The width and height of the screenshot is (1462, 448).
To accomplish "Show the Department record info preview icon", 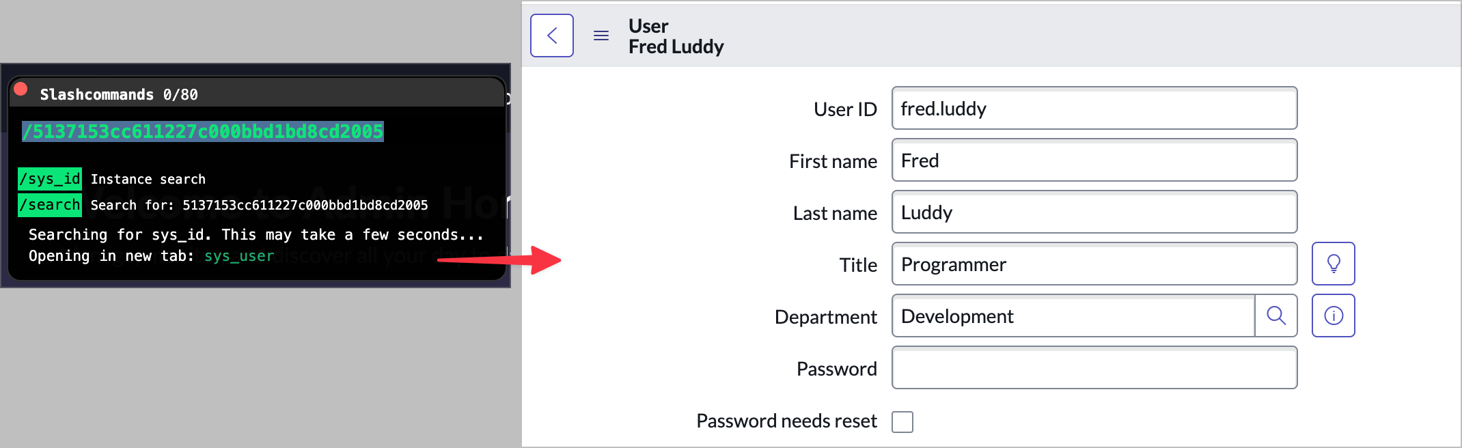I will pyautogui.click(x=1333, y=316).
